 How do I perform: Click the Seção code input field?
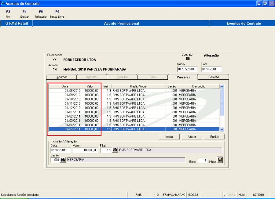tap(55, 160)
